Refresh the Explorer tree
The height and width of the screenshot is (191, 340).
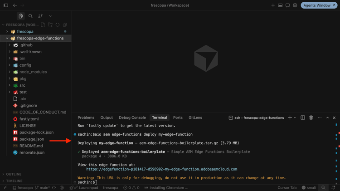(58, 25)
